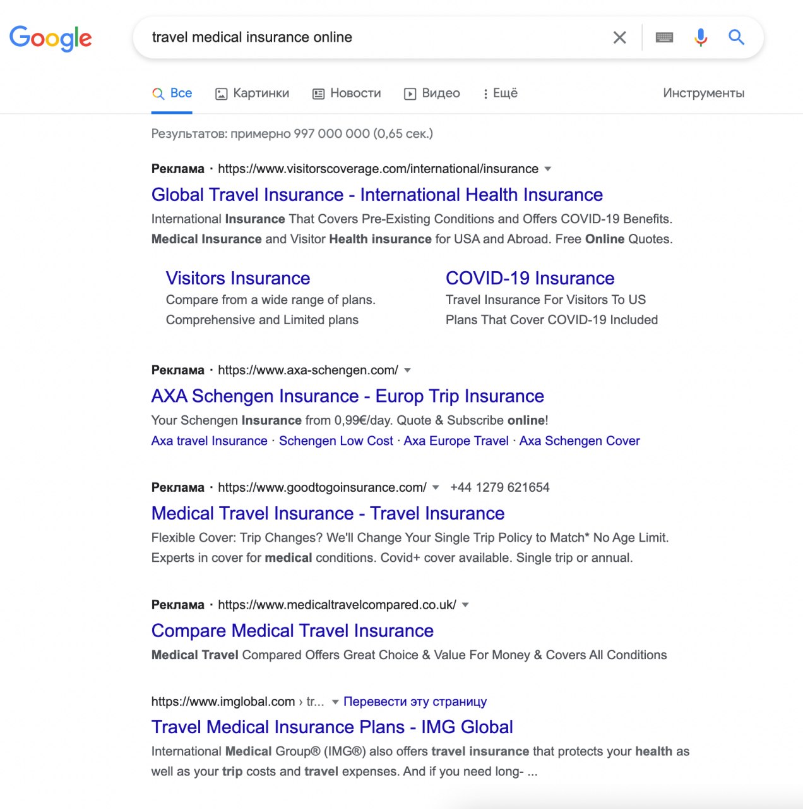This screenshot has height=809, width=803.
Task: Expand dropdown arrow beside medicaltravelcompared.co.uk URL
Action: 465,605
